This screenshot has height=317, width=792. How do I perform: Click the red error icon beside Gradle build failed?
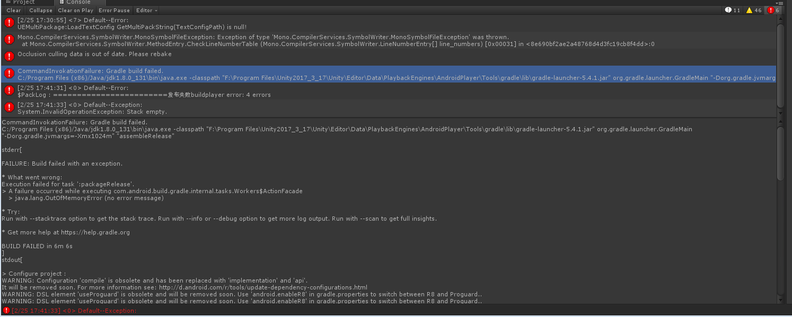pos(8,73)
